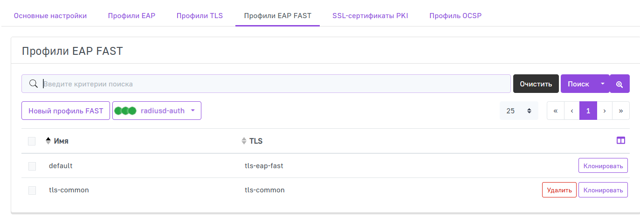Jump to the last page arrow

pos(620,111)
